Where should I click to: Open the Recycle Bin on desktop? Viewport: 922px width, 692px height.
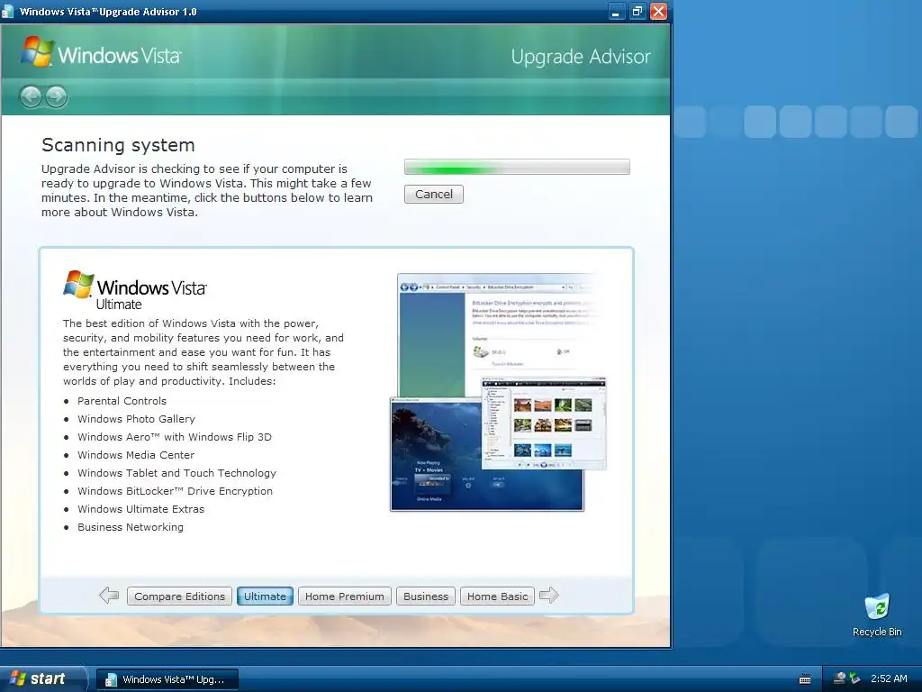click(x=877, y=615)
